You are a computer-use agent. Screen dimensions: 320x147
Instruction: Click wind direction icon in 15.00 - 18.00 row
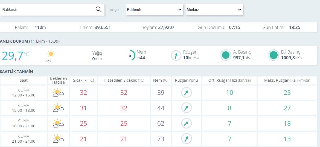point(186,108)
